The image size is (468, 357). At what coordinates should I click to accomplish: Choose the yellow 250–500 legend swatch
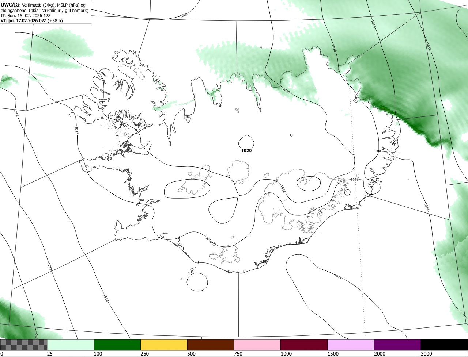click(164, 345)
